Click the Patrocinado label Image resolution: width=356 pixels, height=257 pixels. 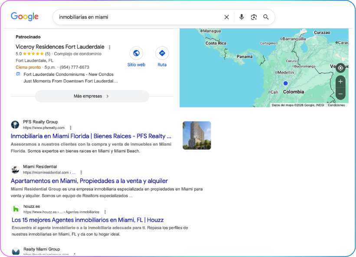click(x=28, y=37)
